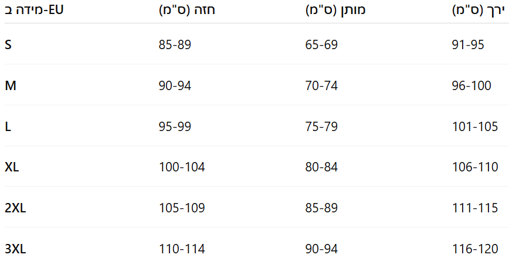Select the 3XL size row label
This screenshot has height=258, width=509.
15,249
